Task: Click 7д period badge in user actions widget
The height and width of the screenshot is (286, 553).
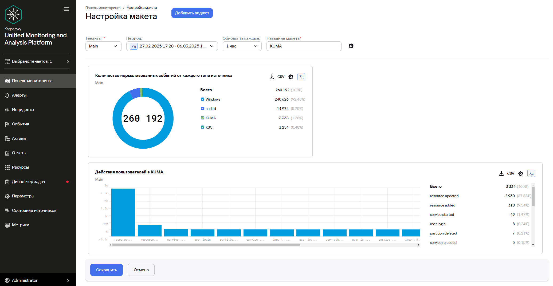Action: tap(531, 173)
